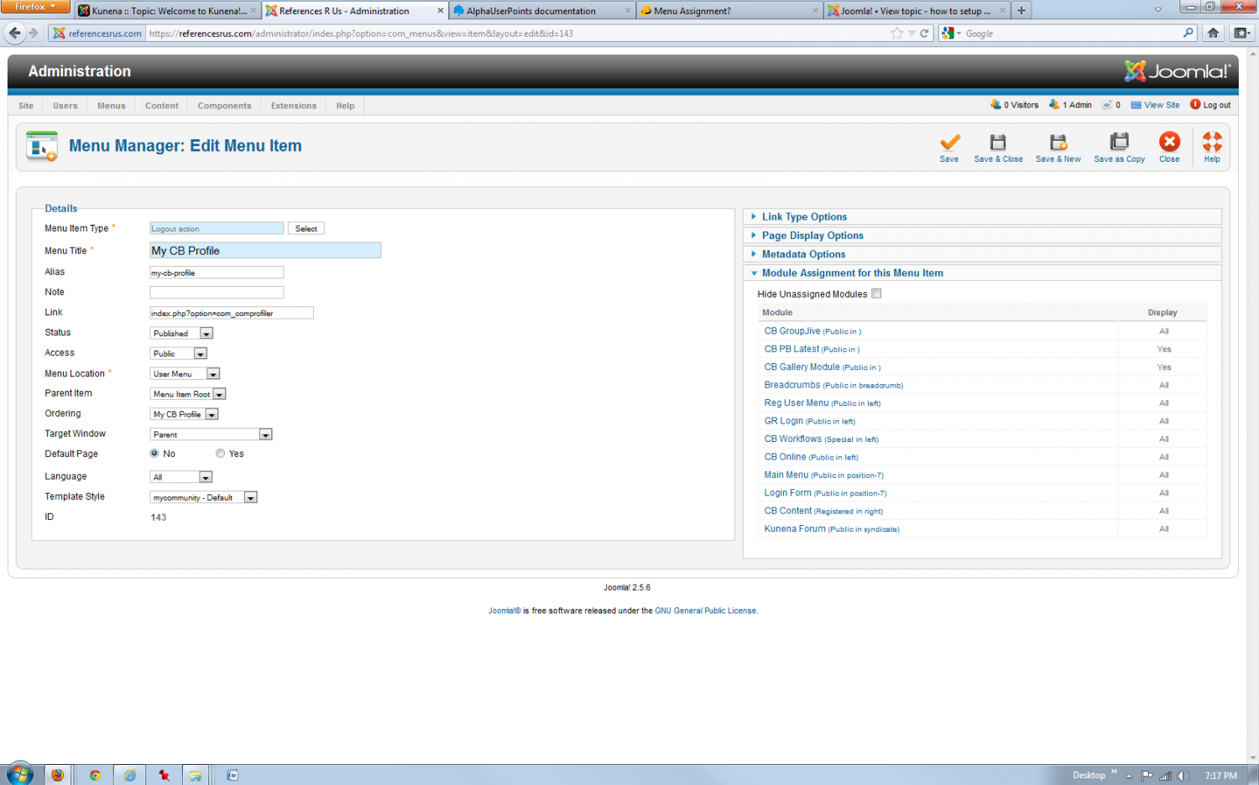
Task: Open the Users admin menu
Action: pos(65,106)
